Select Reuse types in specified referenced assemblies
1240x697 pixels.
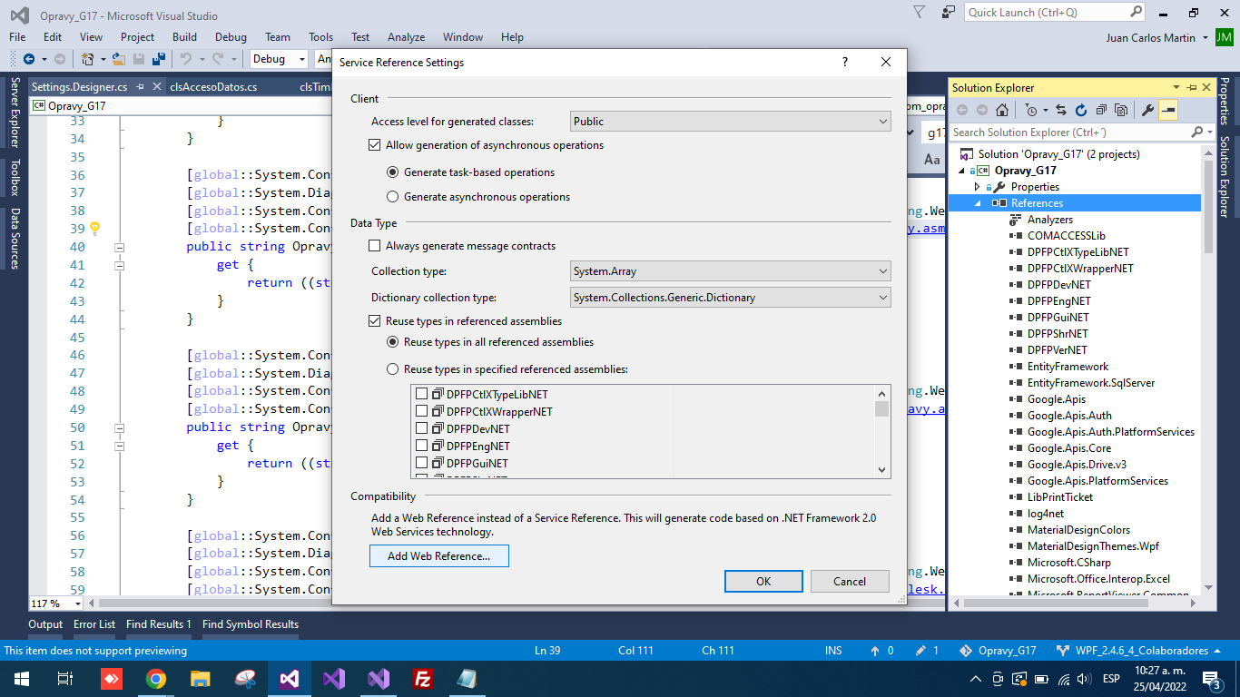pos(392,369)
